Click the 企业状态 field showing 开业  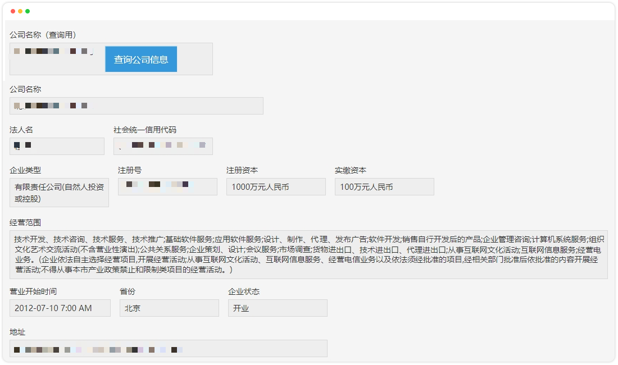tap(278, 308)
